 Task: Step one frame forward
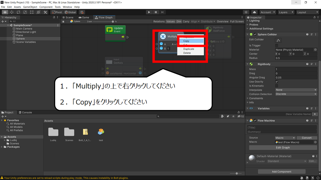pyautogui.click(x=163, y=12)
